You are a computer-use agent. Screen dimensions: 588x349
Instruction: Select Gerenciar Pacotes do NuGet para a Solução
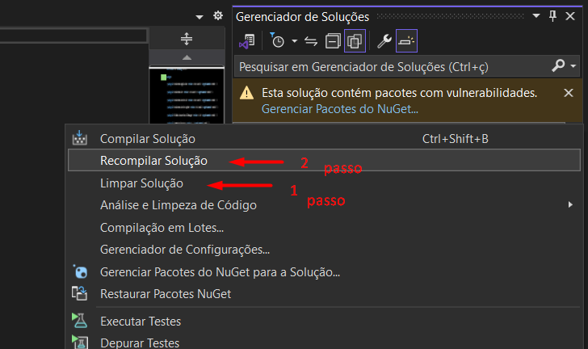tap(325, 271)
